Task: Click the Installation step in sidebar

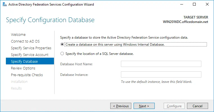Action: tap(19, 82)
